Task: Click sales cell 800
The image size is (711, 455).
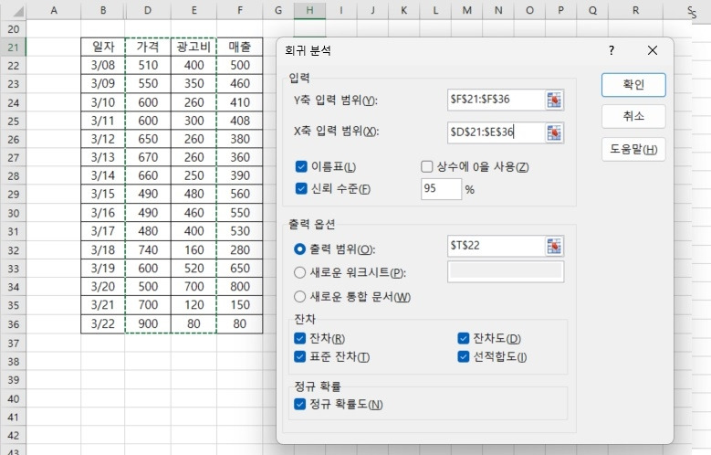Action: [x=239, y=287]
